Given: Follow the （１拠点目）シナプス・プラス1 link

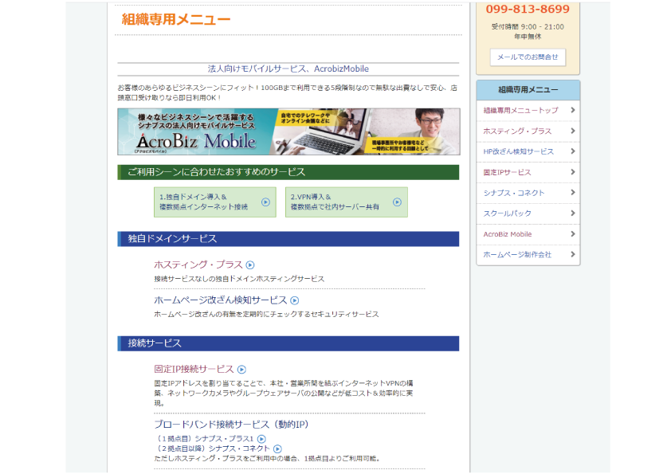Looking at the screenshot, I should pos(205,439).
